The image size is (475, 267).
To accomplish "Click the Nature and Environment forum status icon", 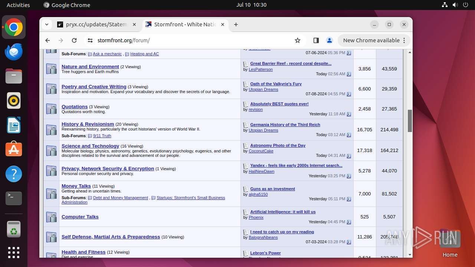I will [x=51, y=69].
